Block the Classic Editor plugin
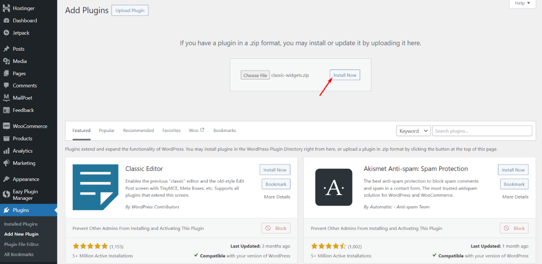This screenshot has width=542, height=264. 276,228
